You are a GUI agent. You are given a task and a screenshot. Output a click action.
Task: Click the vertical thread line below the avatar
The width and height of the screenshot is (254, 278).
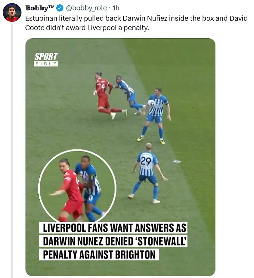(x=12, y=151)
